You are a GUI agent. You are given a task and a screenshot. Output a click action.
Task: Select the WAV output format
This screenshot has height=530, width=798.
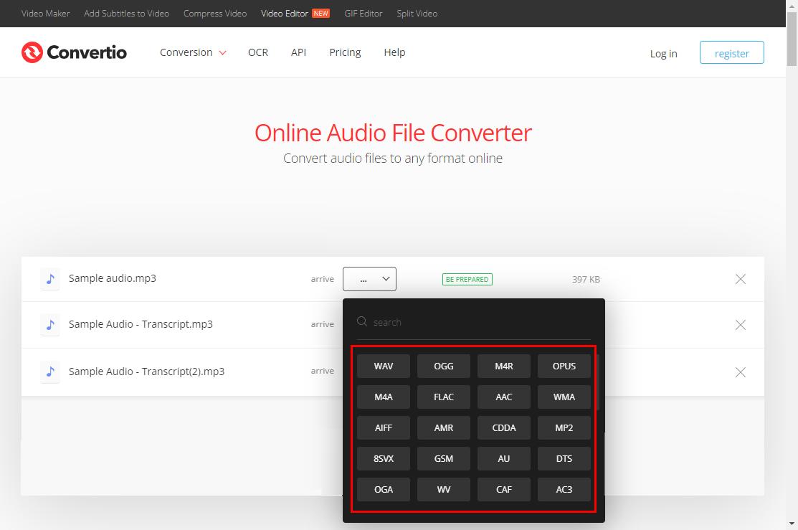tap(383, 366)
